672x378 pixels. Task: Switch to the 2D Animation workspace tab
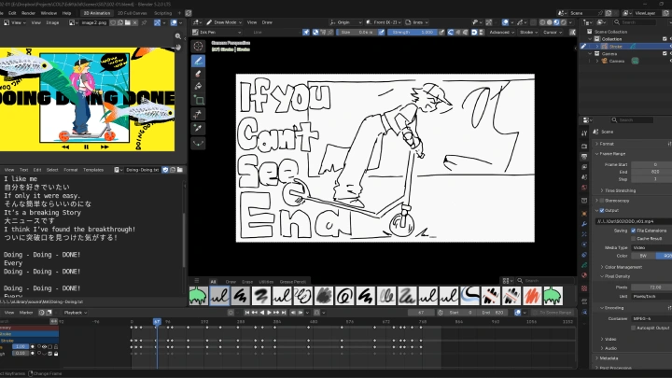(x=97, y=13)
